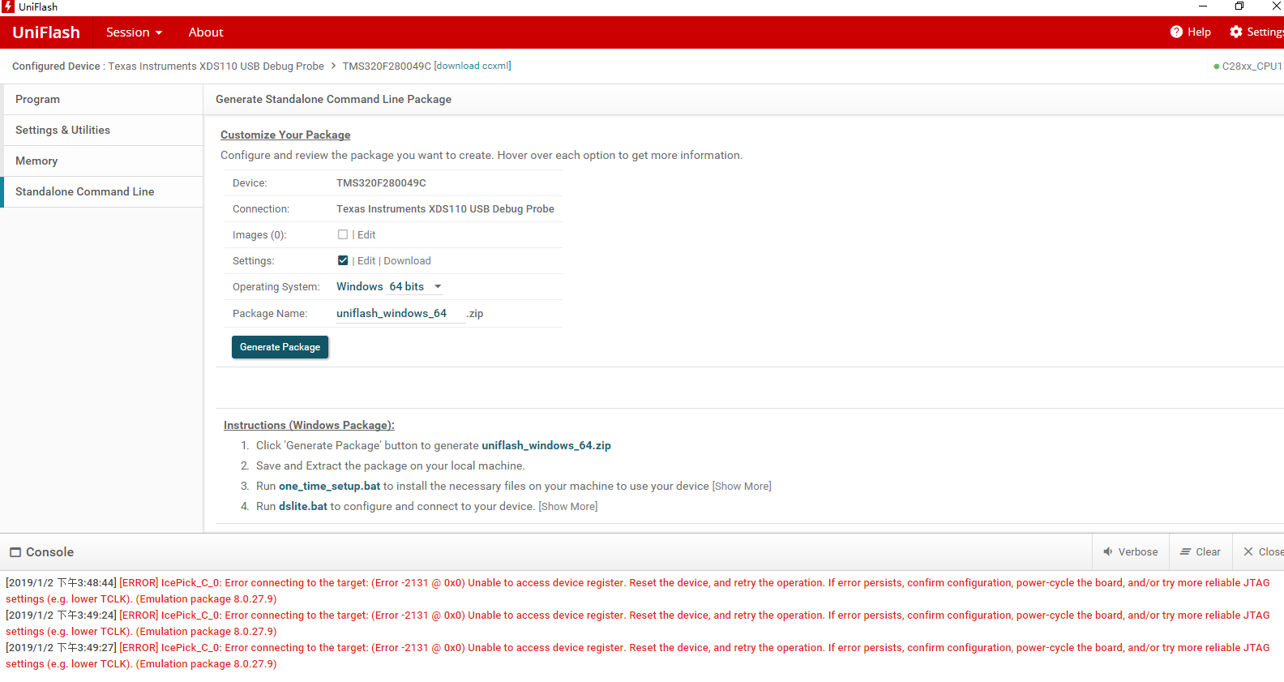Screen dimensions: 1284x682
Task: Open the Settings gear icon
Action: point(1235,32)
